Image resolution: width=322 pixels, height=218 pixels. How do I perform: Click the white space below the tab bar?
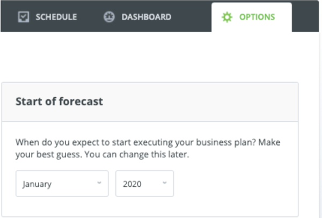click(150, 57)
